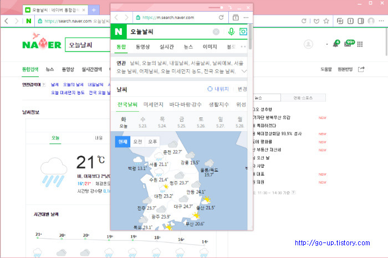This screenshot has width=388, height=258.
Task: Open a new tab with the plus button
Action: point(94,10)
